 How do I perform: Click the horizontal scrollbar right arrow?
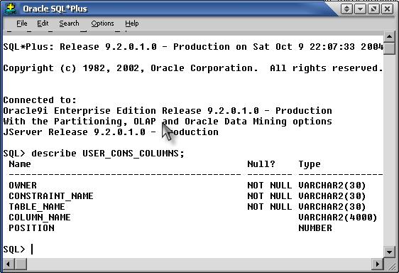(x=378, y=264)
